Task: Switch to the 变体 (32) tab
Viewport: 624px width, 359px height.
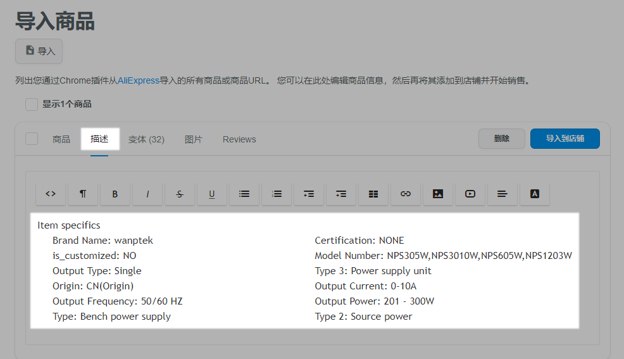Action: point(146,139)
